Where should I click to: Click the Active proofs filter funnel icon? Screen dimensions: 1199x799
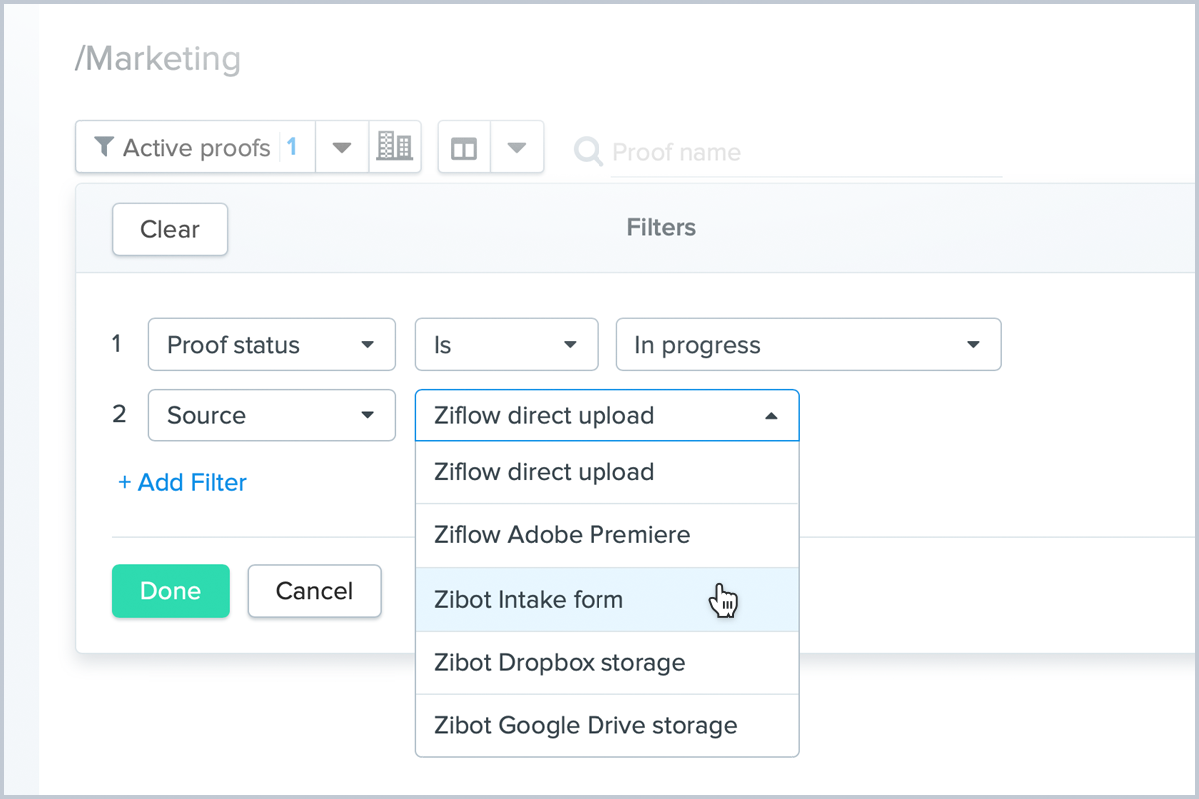[x=103, y=148]
